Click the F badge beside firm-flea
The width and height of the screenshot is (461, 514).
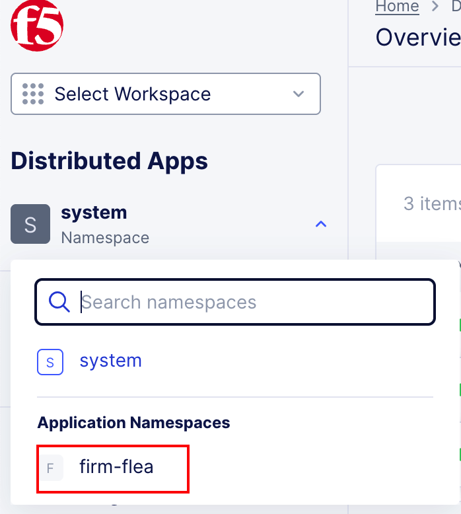pos(50,468)
